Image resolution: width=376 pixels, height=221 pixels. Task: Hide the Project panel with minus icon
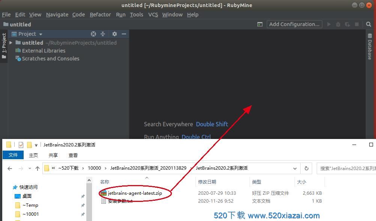click(x=124, y=34)
